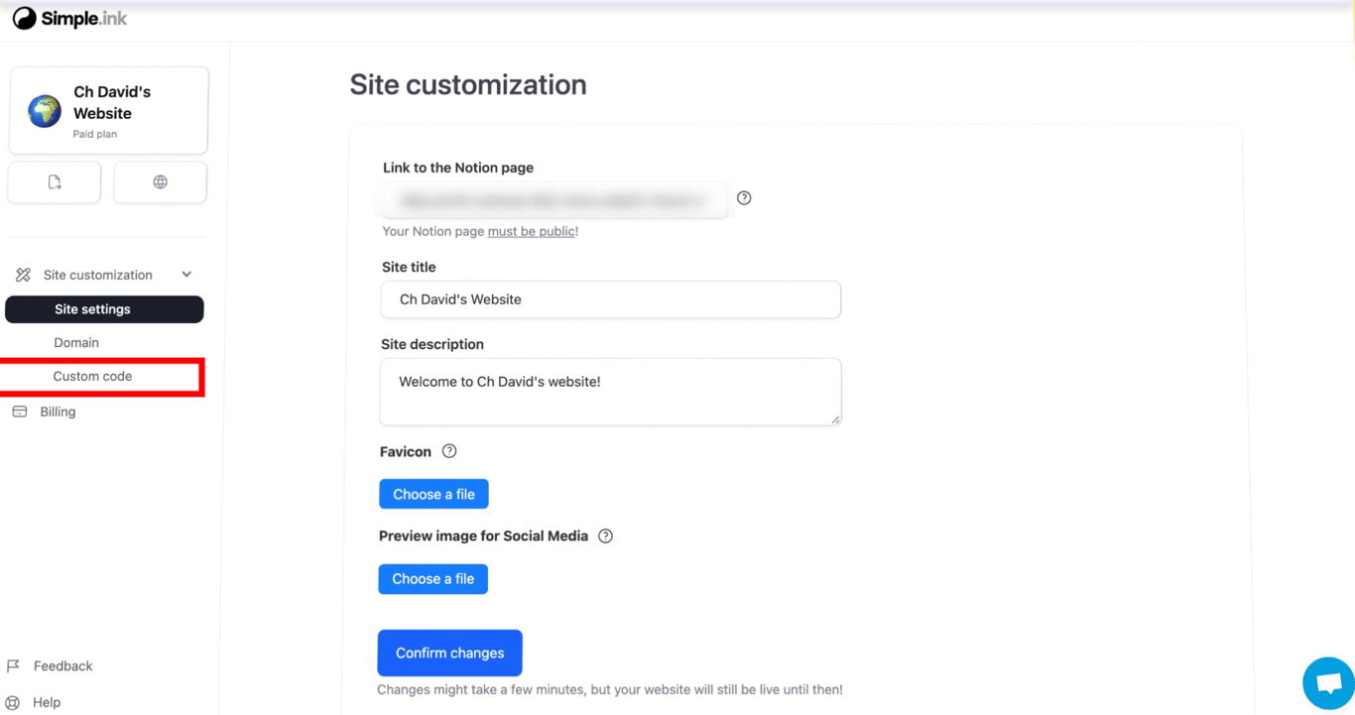This screenshot has height=715, width=1355.
Task: Click the page export icon in sidebar
Action: pos(54,181)
